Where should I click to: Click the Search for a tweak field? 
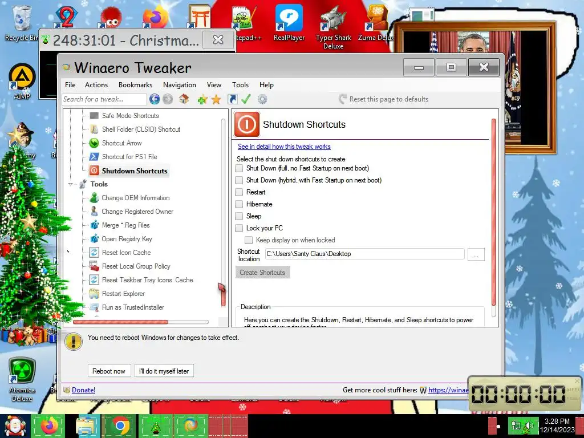click(104, 99)
